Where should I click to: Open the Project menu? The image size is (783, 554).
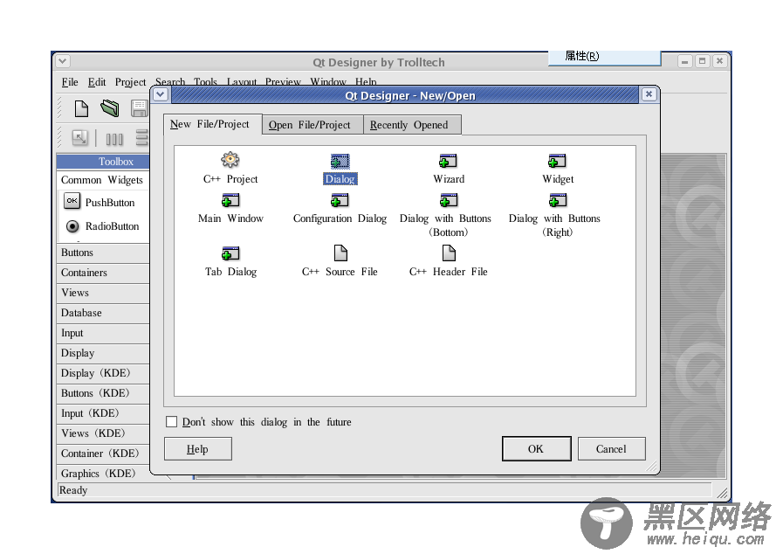130,82
